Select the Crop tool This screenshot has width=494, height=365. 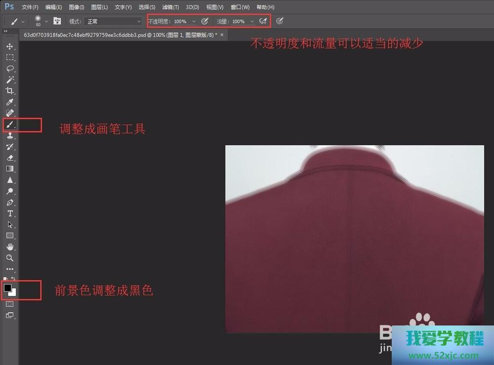(9, 91)
